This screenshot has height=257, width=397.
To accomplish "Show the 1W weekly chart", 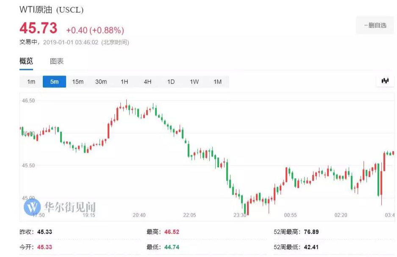I will click(194, 81).
